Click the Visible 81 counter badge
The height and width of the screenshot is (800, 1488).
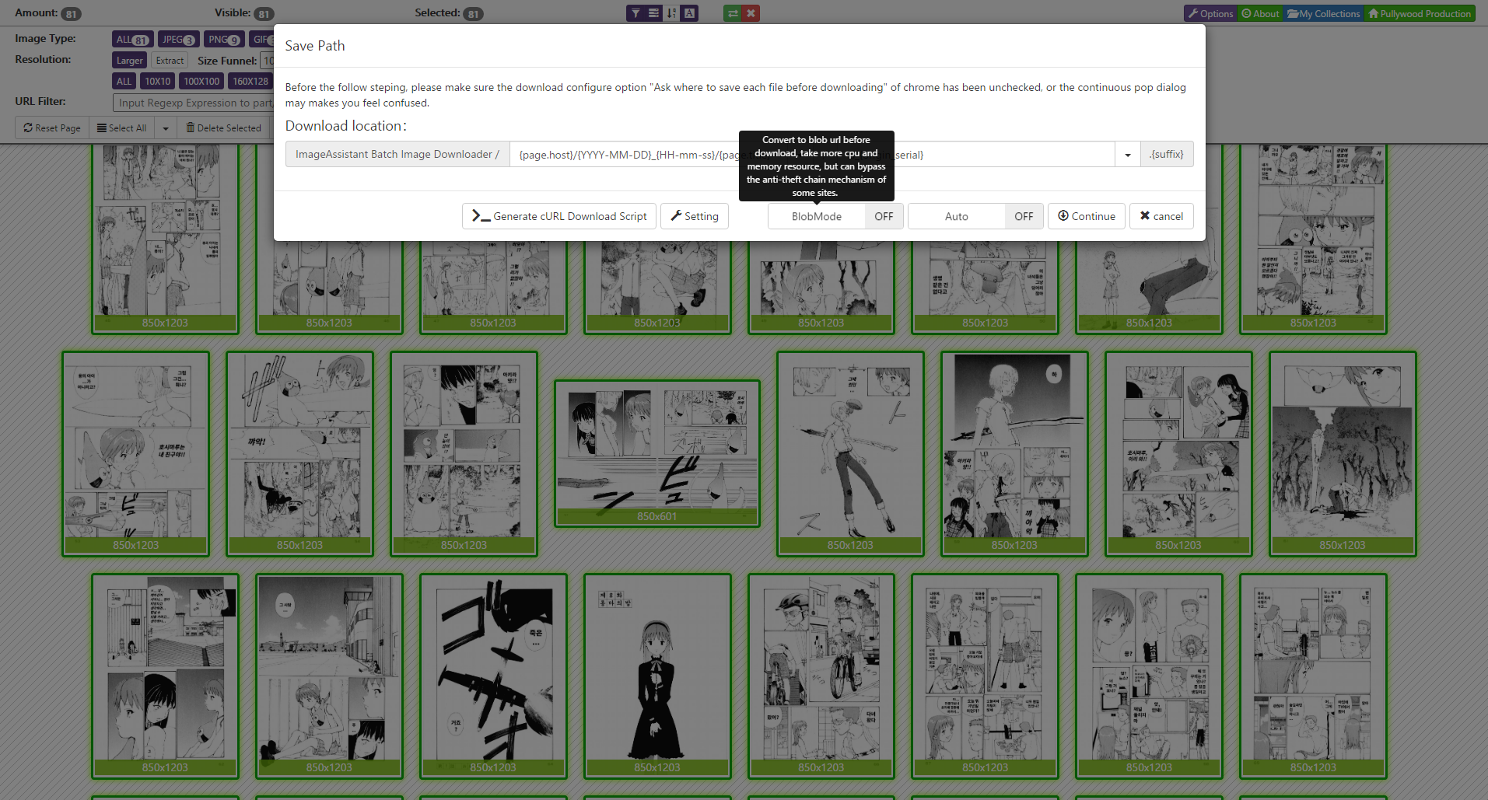point(264,14)
